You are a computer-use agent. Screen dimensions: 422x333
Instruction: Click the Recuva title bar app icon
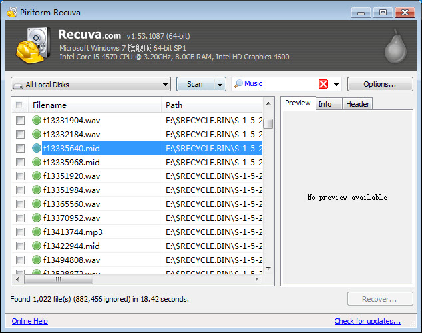click(12, 12)
